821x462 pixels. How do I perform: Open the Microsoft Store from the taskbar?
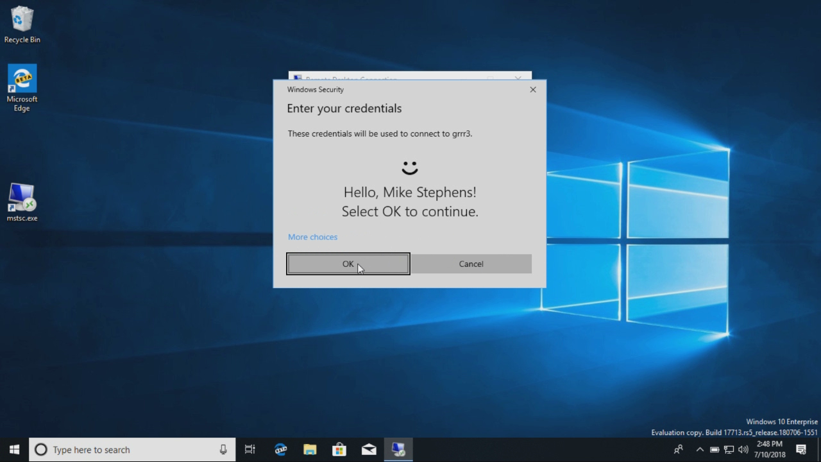(339, 449)
